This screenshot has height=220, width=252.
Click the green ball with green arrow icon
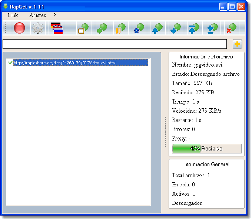pos(102,28)
